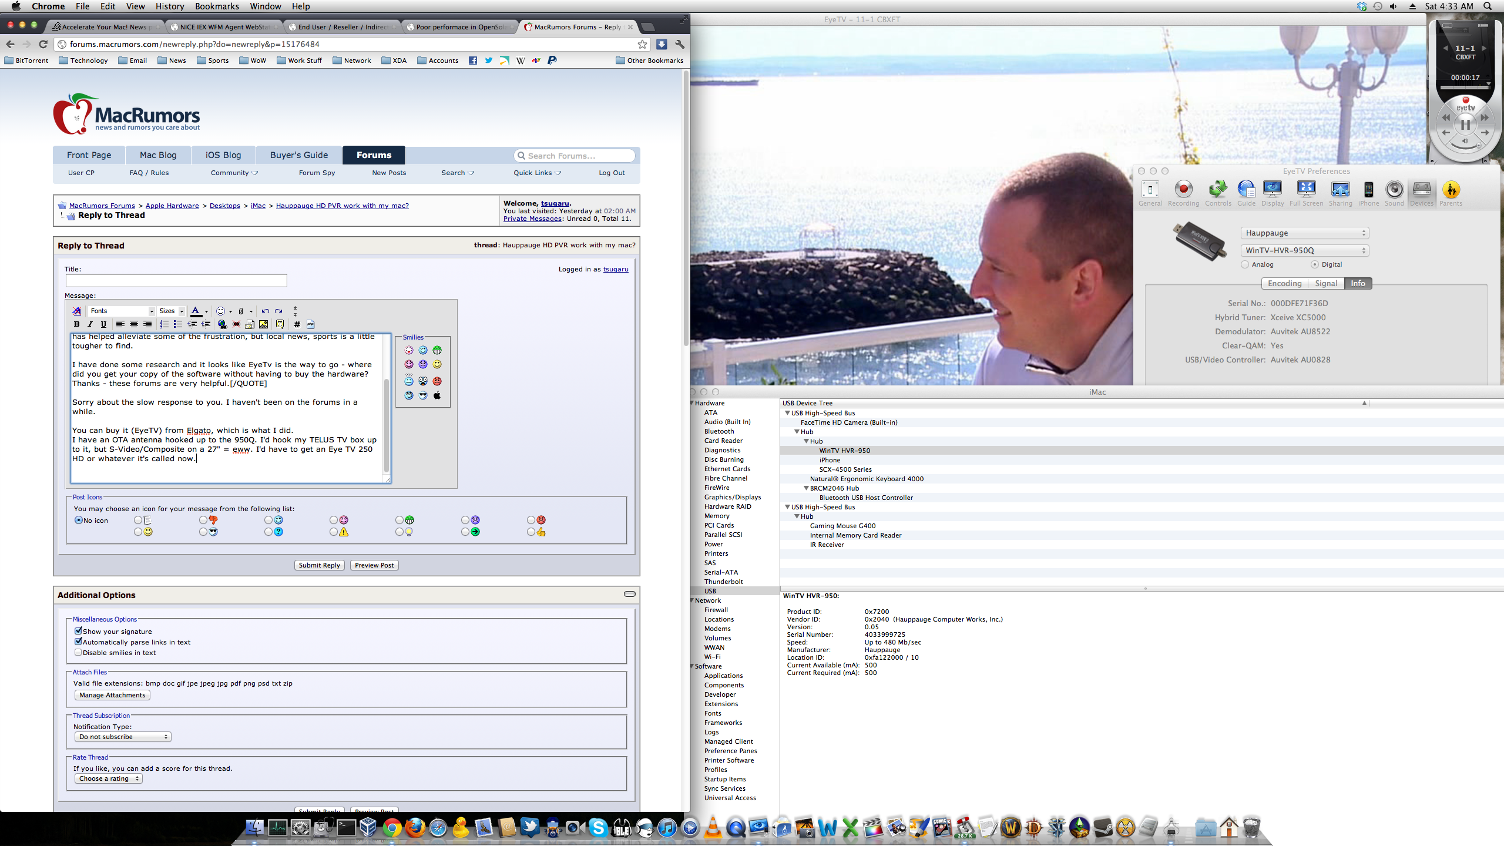
Task: Click the Insert Image icon in editor
Action: (263, 324)
